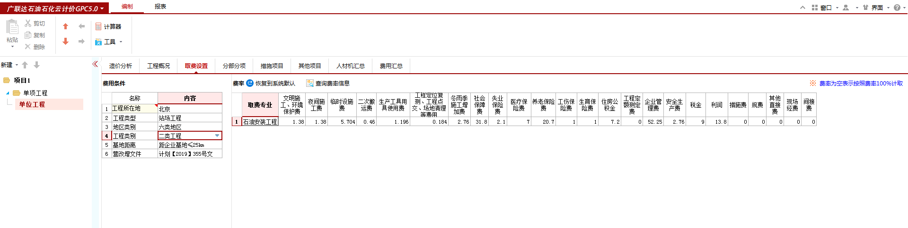Open the 工程概况 tab
Image resolution: width=908 pixels, height=228 pixels.
[x=159, y=66]
